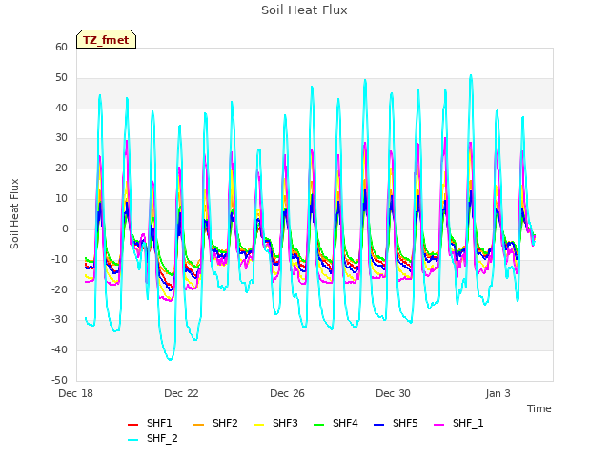This screenshot has height=457, width=610.
Task: Click the red SHF1 legend swatch
Action: point(133,424)
